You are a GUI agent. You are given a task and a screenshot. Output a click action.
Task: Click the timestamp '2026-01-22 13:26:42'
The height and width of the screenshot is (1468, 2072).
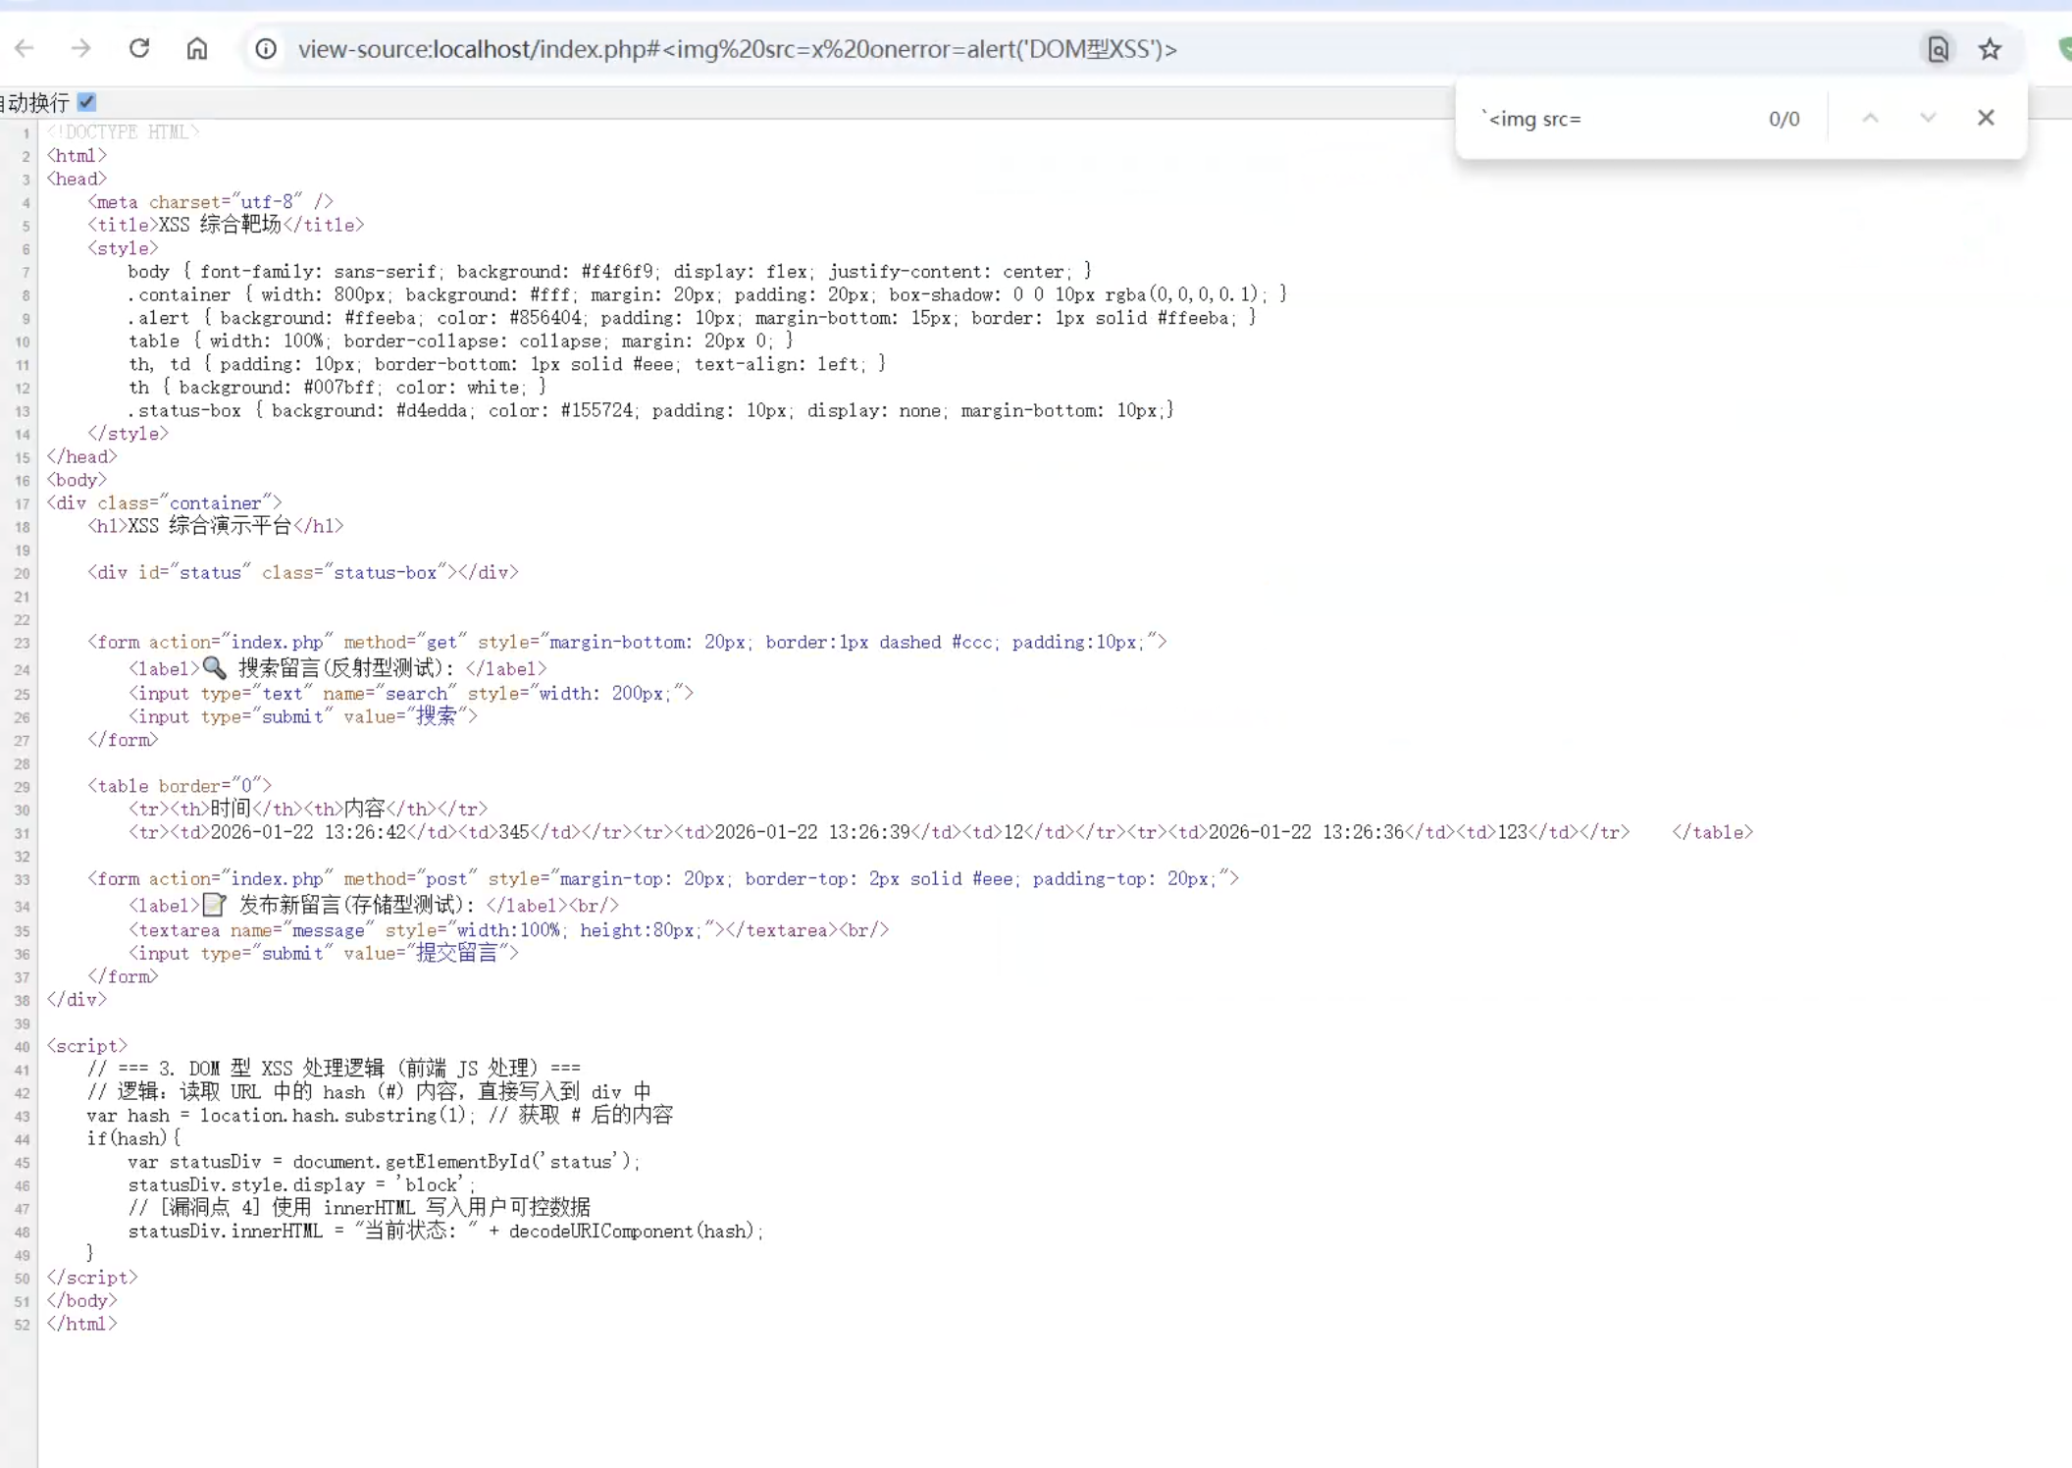(x=308, y=833)
